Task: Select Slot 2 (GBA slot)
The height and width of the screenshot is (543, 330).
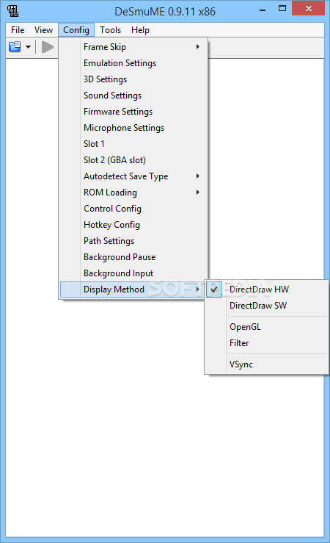Action: point(133,160)
